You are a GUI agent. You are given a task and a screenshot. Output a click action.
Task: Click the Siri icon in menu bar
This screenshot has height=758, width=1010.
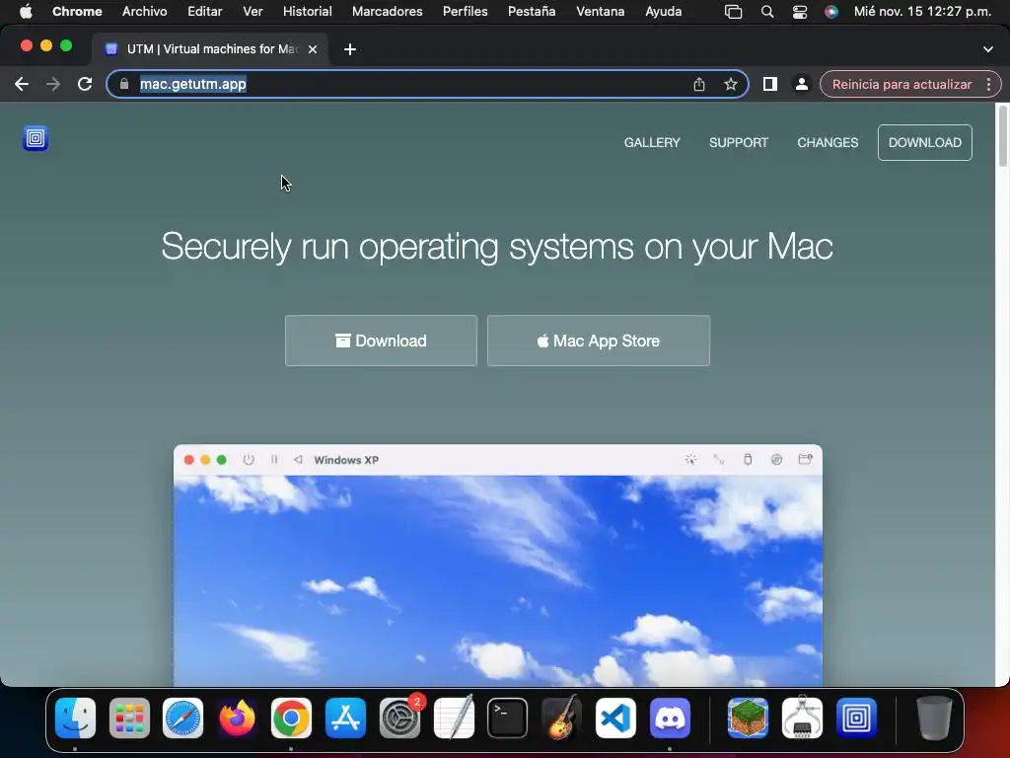(x=831, y=12)
